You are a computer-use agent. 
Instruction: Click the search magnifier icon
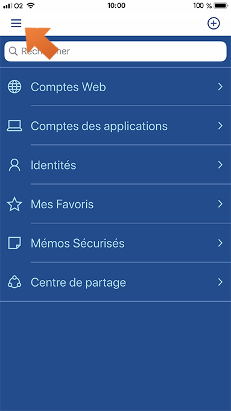coord(13,51)
